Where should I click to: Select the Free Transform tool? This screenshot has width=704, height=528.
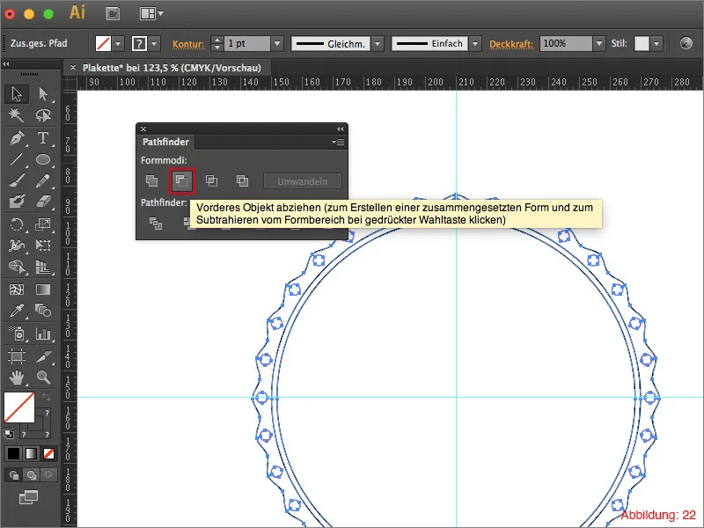(43, 246)
